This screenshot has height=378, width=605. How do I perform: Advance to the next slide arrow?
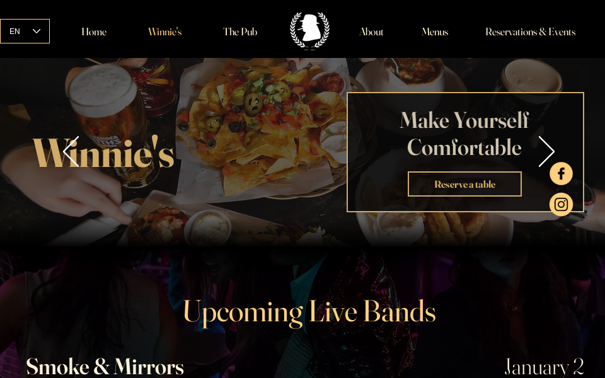click(x=546, y=151)
